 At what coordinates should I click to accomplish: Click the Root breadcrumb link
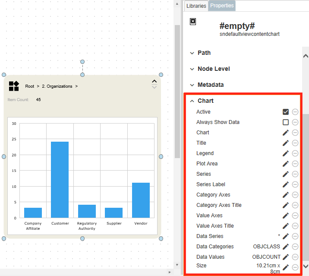[29, 86]
